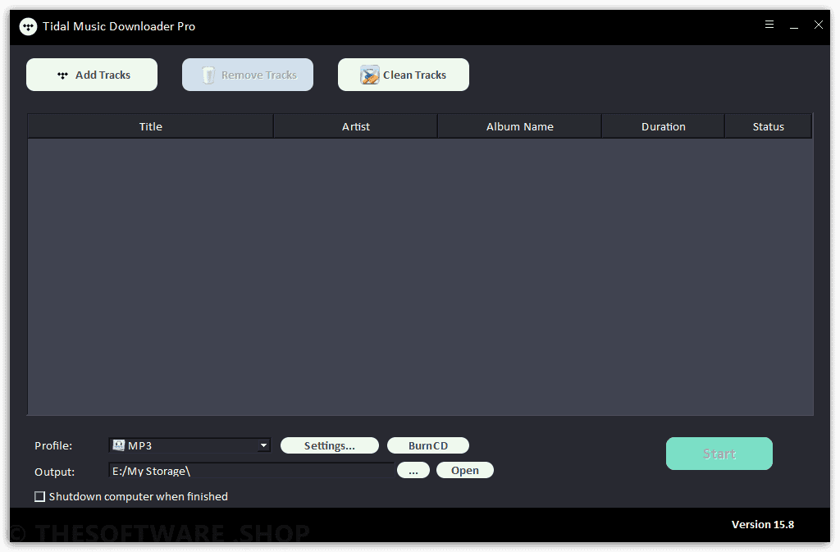This screenshot has width=840, height=552.
Task: Click the Start button
Action: pyautogui.click(x=719, y=454)
